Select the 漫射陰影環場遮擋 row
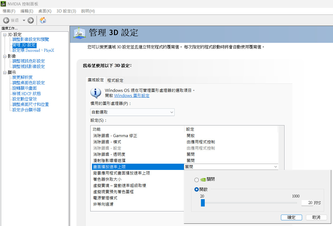The image size is (333, 226). [x=184, y=161]
